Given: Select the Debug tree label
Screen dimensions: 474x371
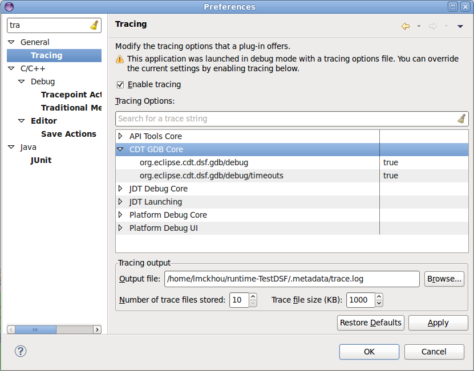Looking at the screenshot, I should click(x=43, y=81).
